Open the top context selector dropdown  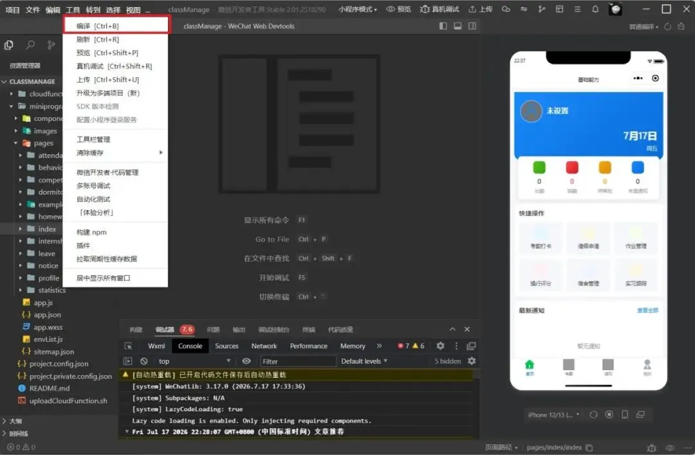(x=194, y=361)
